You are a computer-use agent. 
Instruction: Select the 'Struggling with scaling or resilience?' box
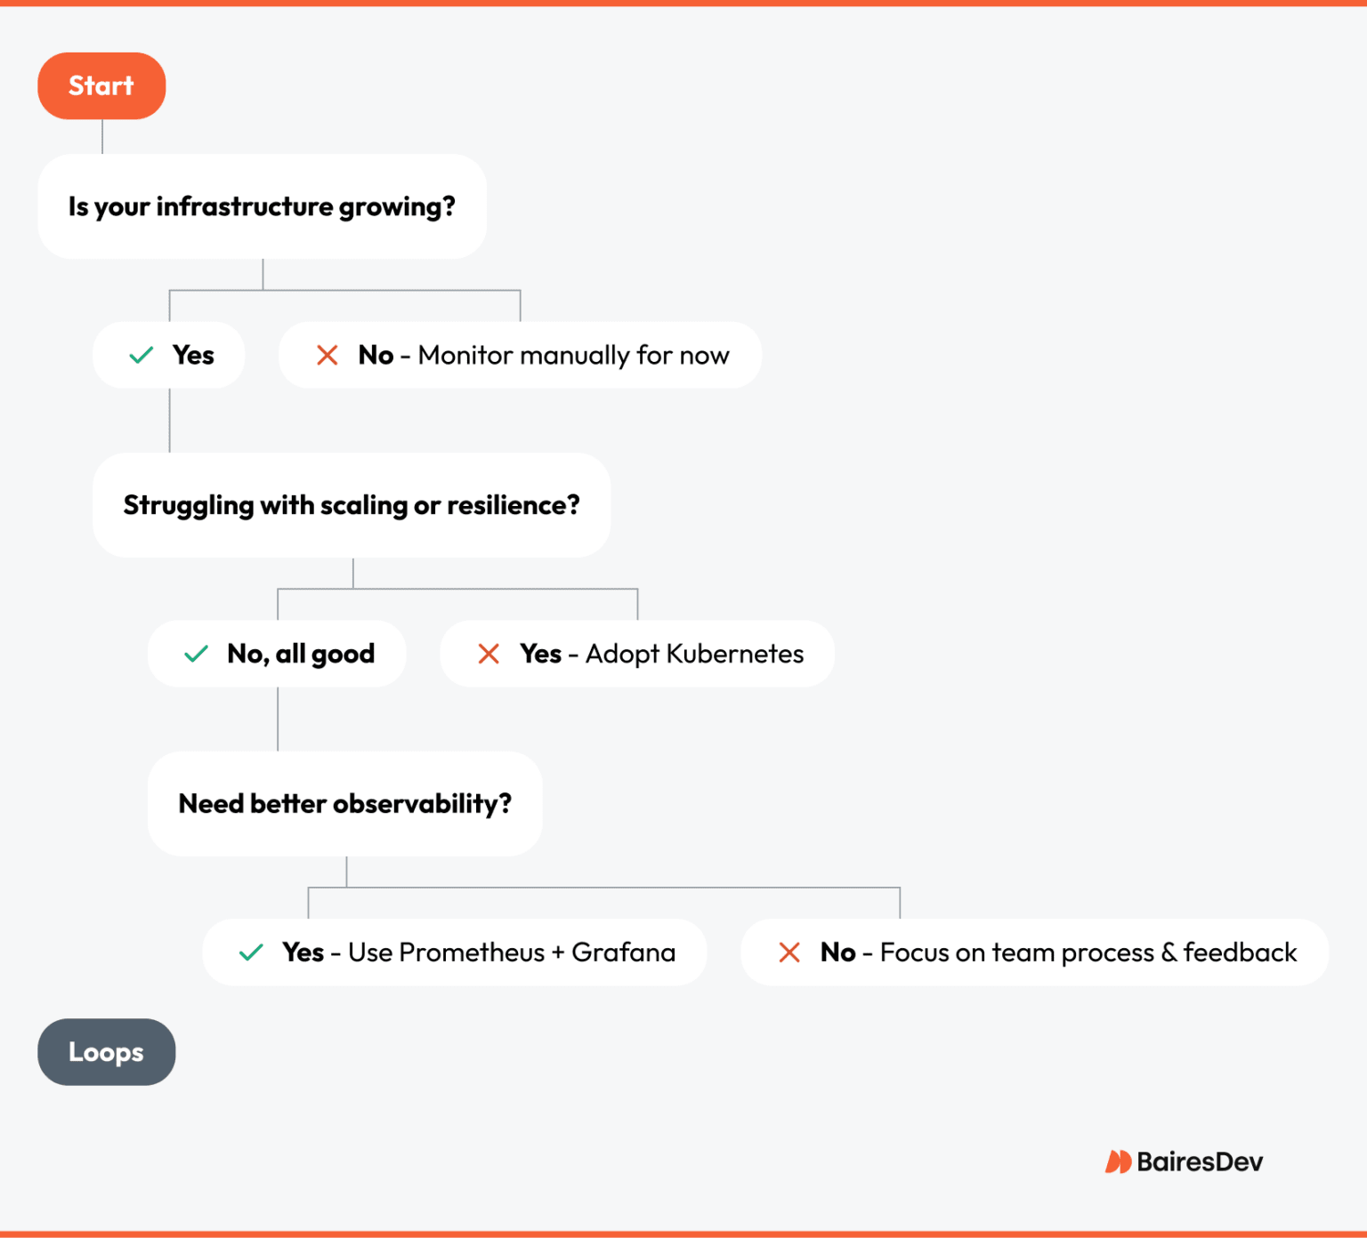coord(351,505)
